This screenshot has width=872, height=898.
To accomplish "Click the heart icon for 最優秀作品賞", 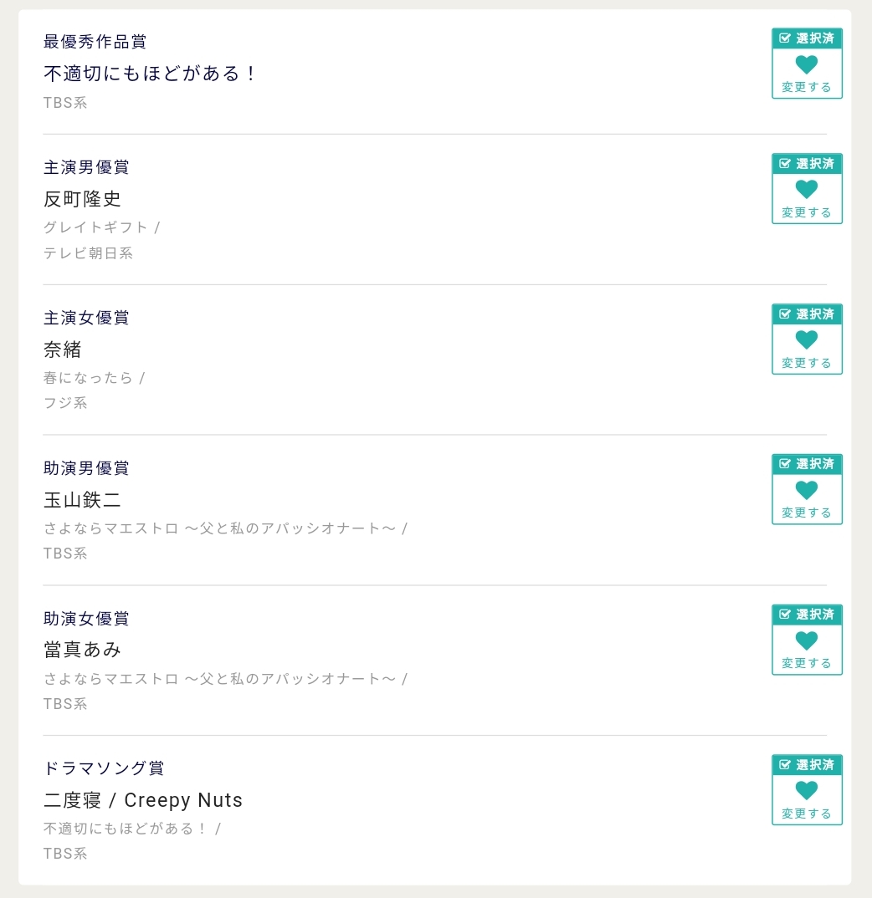I will click(x=806, y=64).
